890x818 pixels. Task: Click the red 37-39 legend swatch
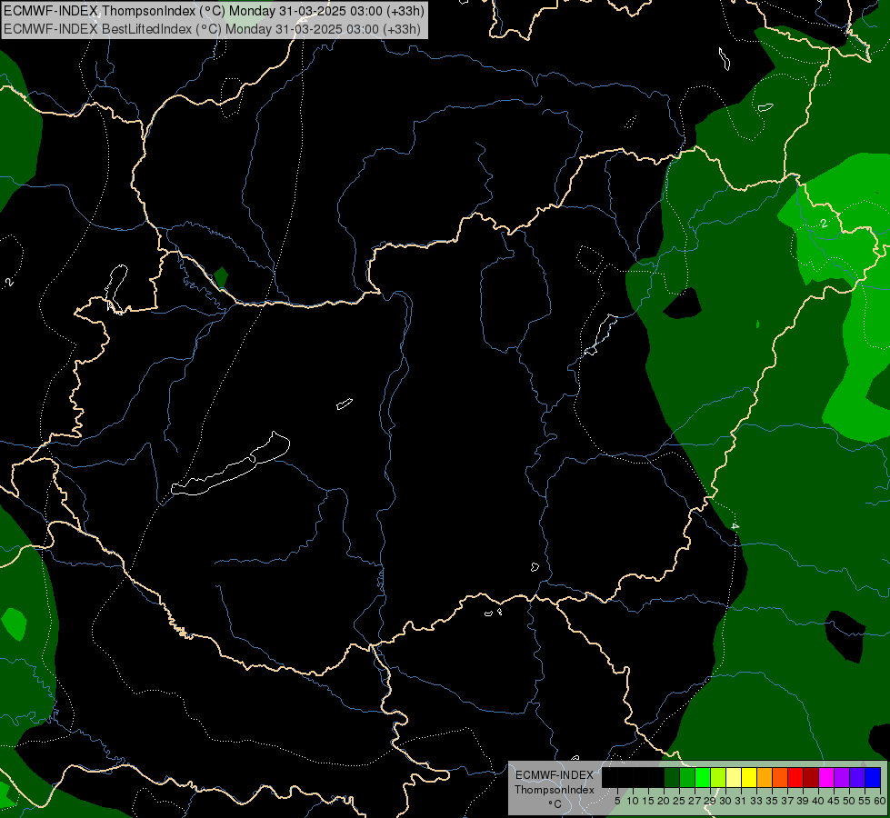[795, 777]
